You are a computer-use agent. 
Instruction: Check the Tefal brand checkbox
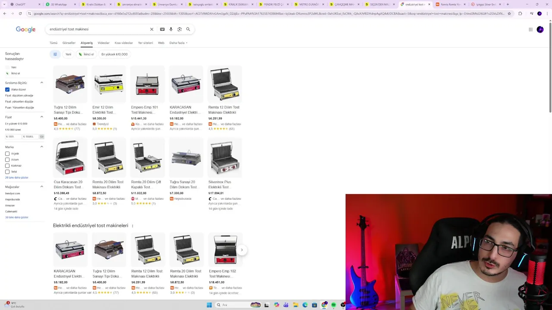(7, 172)
